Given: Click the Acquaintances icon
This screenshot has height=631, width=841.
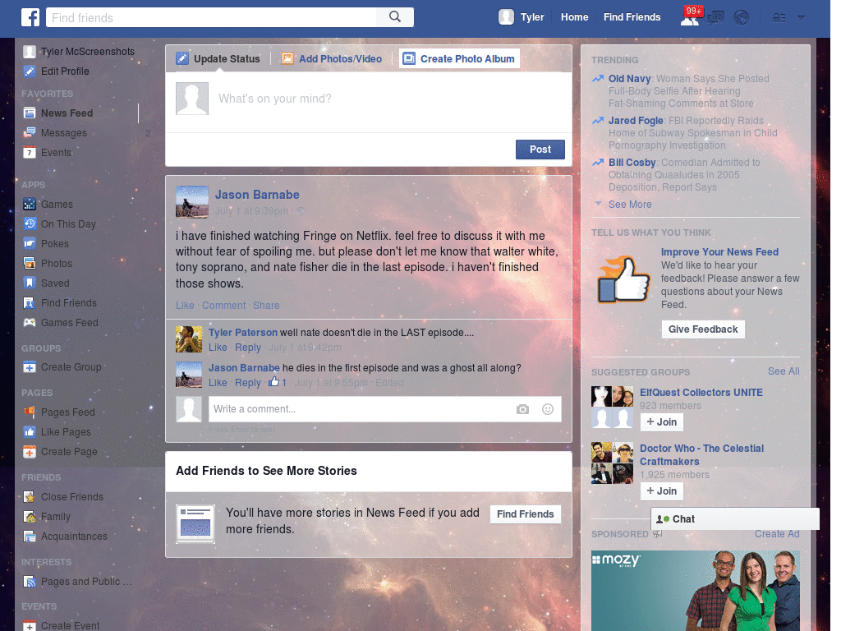Looking at the screenshot, I should [x=30, y=536].
